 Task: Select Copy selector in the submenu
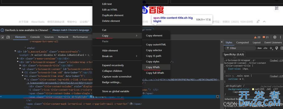point(156,50)
